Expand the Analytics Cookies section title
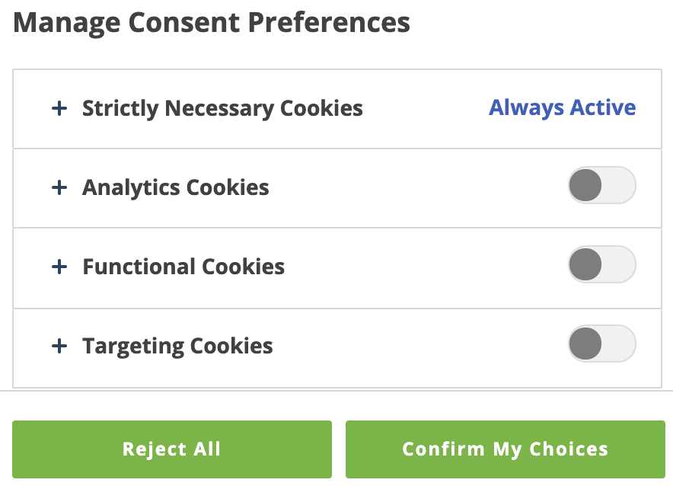Screen dimensions: 673x486 (x=176, y=187)
